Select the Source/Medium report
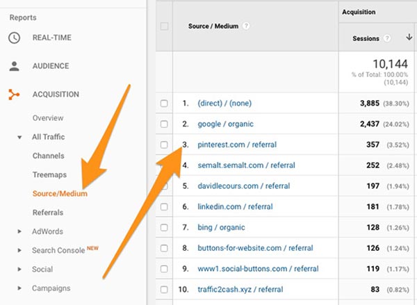 point(60,194)
